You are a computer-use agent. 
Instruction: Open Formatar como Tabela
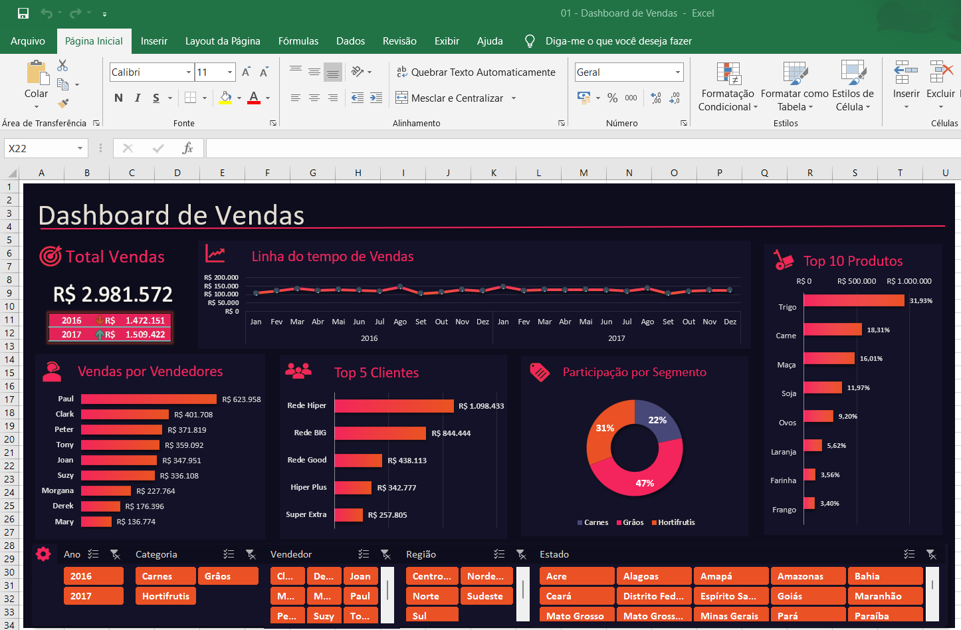click(795, 86)
